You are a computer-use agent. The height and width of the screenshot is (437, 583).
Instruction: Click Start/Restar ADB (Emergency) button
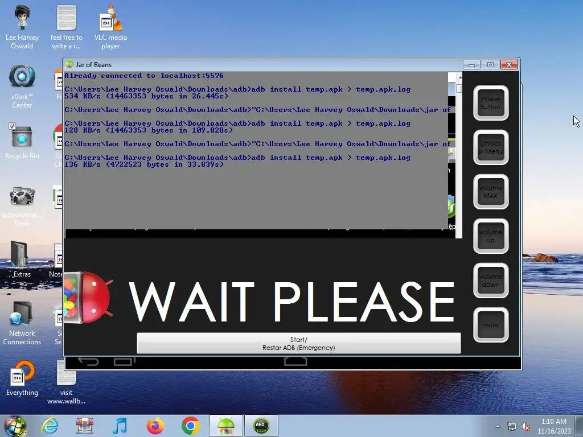click(x=298, y=343)
